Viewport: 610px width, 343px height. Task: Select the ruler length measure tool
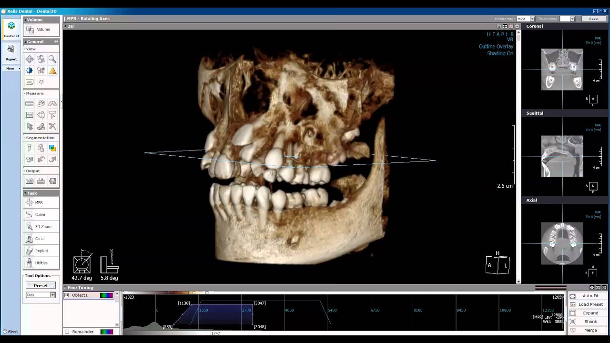[x=30, y=103]
